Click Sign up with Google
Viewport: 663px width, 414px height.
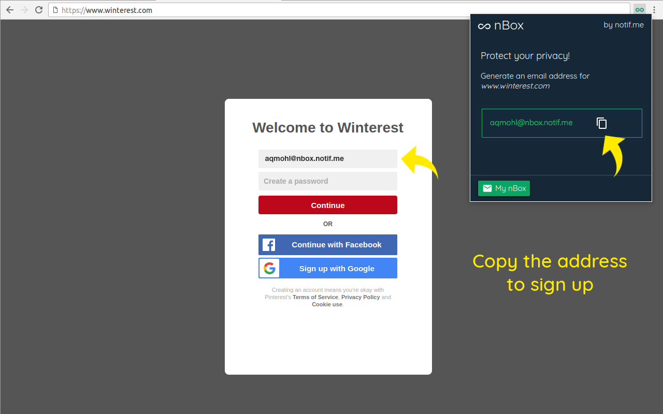pyautogui.click(x=328, y=268)
